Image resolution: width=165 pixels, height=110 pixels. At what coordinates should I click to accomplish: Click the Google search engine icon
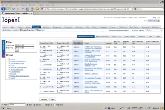point(134,9)
